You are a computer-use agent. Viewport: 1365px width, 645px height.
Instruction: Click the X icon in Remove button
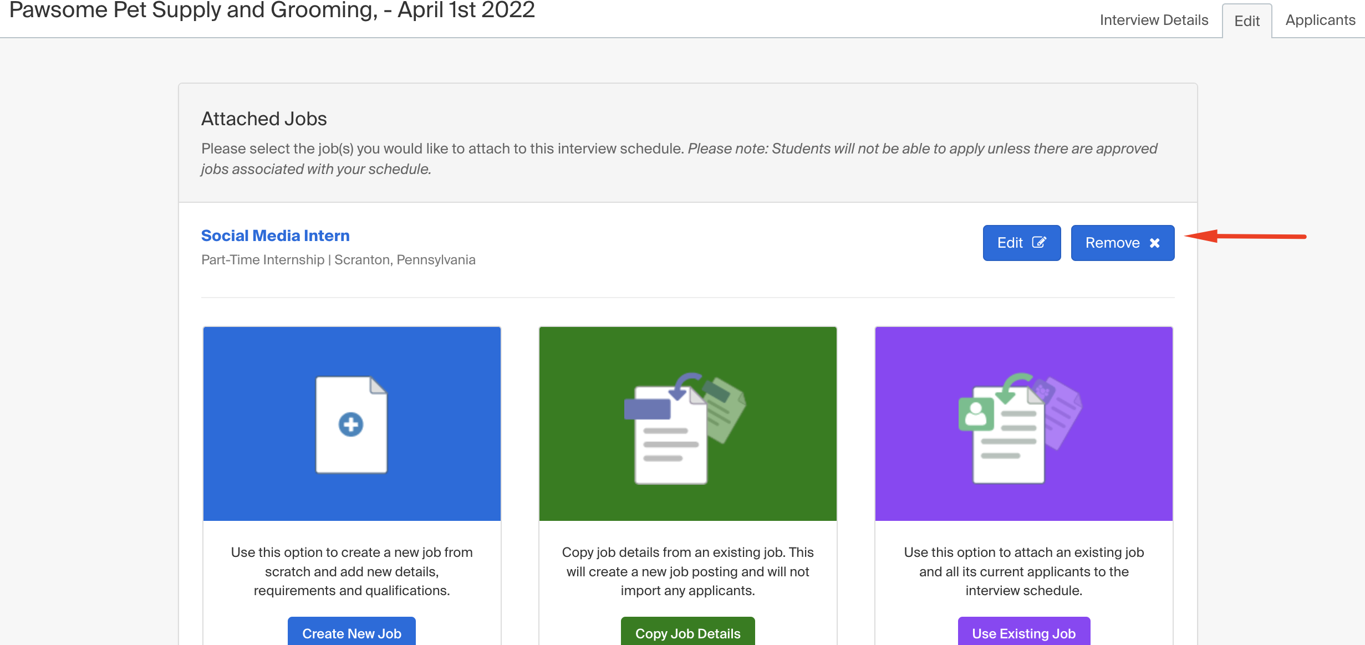coord(1155,243)
